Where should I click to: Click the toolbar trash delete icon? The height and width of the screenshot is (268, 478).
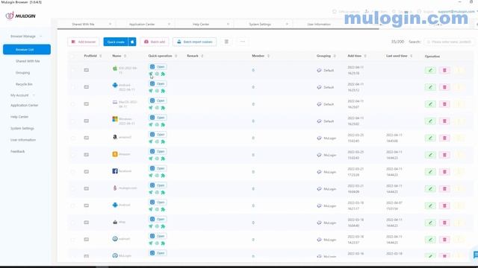click(226, 42)
